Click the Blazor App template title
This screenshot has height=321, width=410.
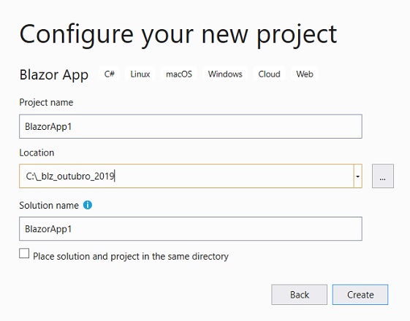pos(54,75)
